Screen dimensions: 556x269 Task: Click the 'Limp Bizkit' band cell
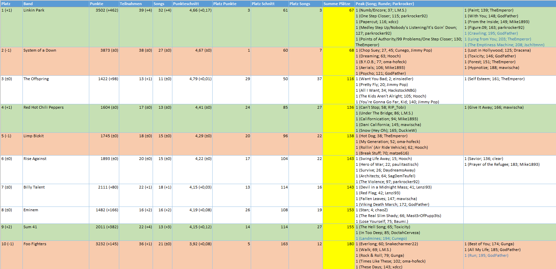click(x=56, y=144)
